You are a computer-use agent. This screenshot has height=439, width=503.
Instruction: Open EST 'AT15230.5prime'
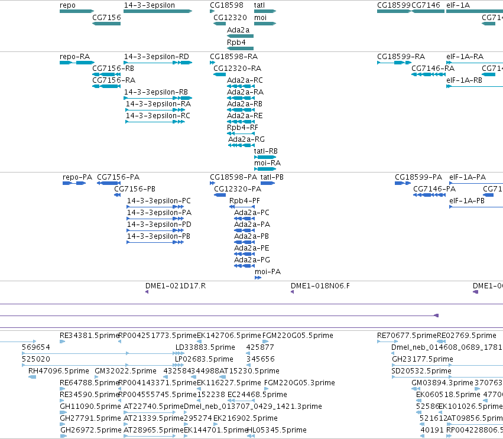coord(249,371)
